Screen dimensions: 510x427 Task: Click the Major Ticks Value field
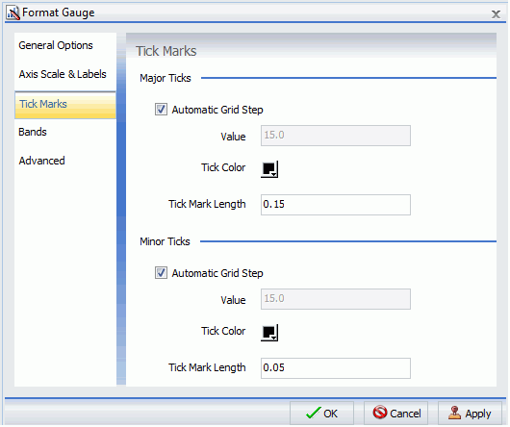[335, 136]
